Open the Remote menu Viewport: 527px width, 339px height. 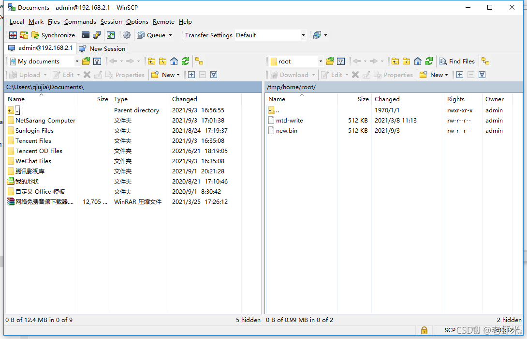pyautogui.click(x=164, y=21)
